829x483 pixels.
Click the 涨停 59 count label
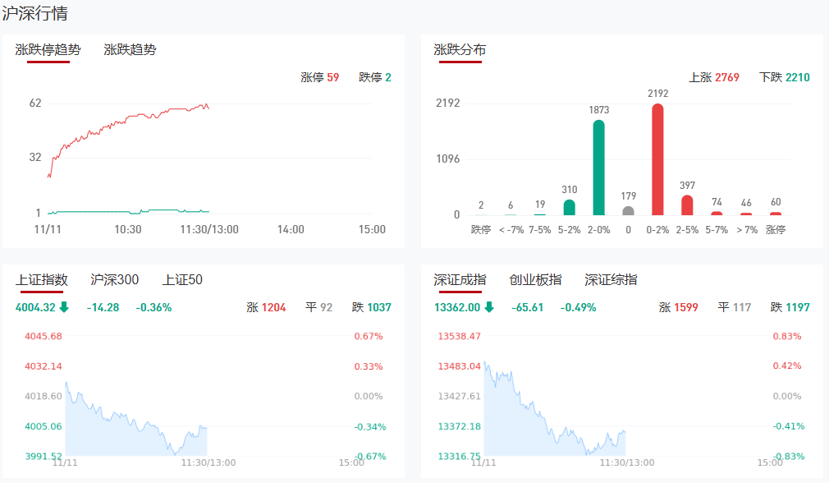tap(320, 78)
